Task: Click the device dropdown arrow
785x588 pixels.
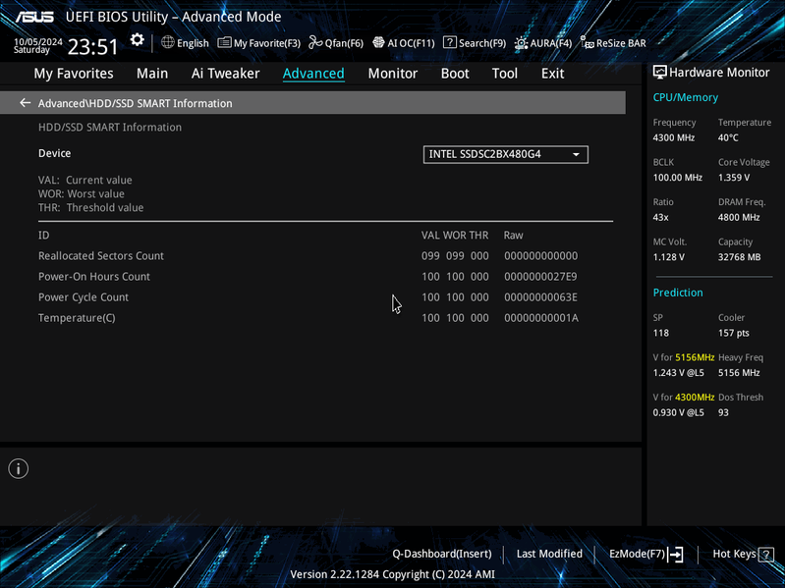Action: (577, 154)
